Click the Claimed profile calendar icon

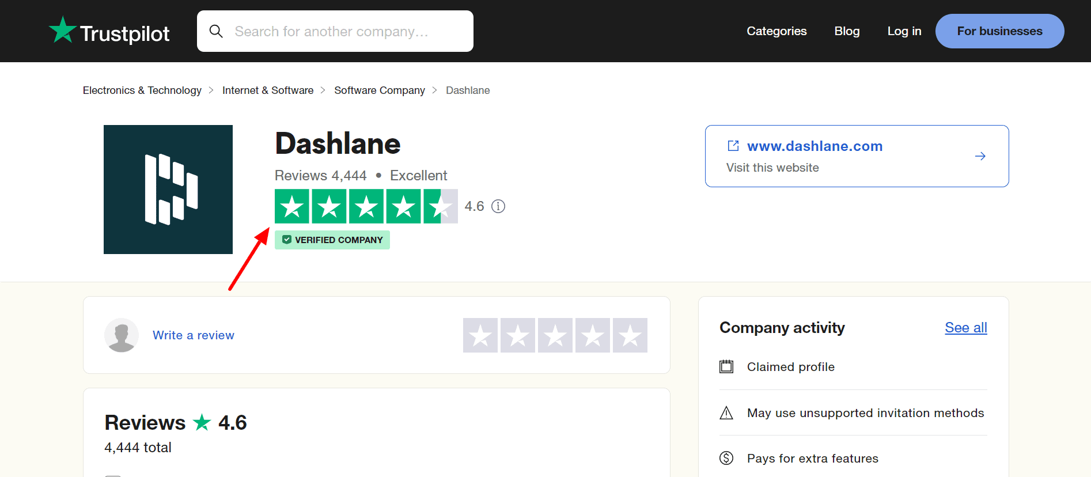pos(726,366)
